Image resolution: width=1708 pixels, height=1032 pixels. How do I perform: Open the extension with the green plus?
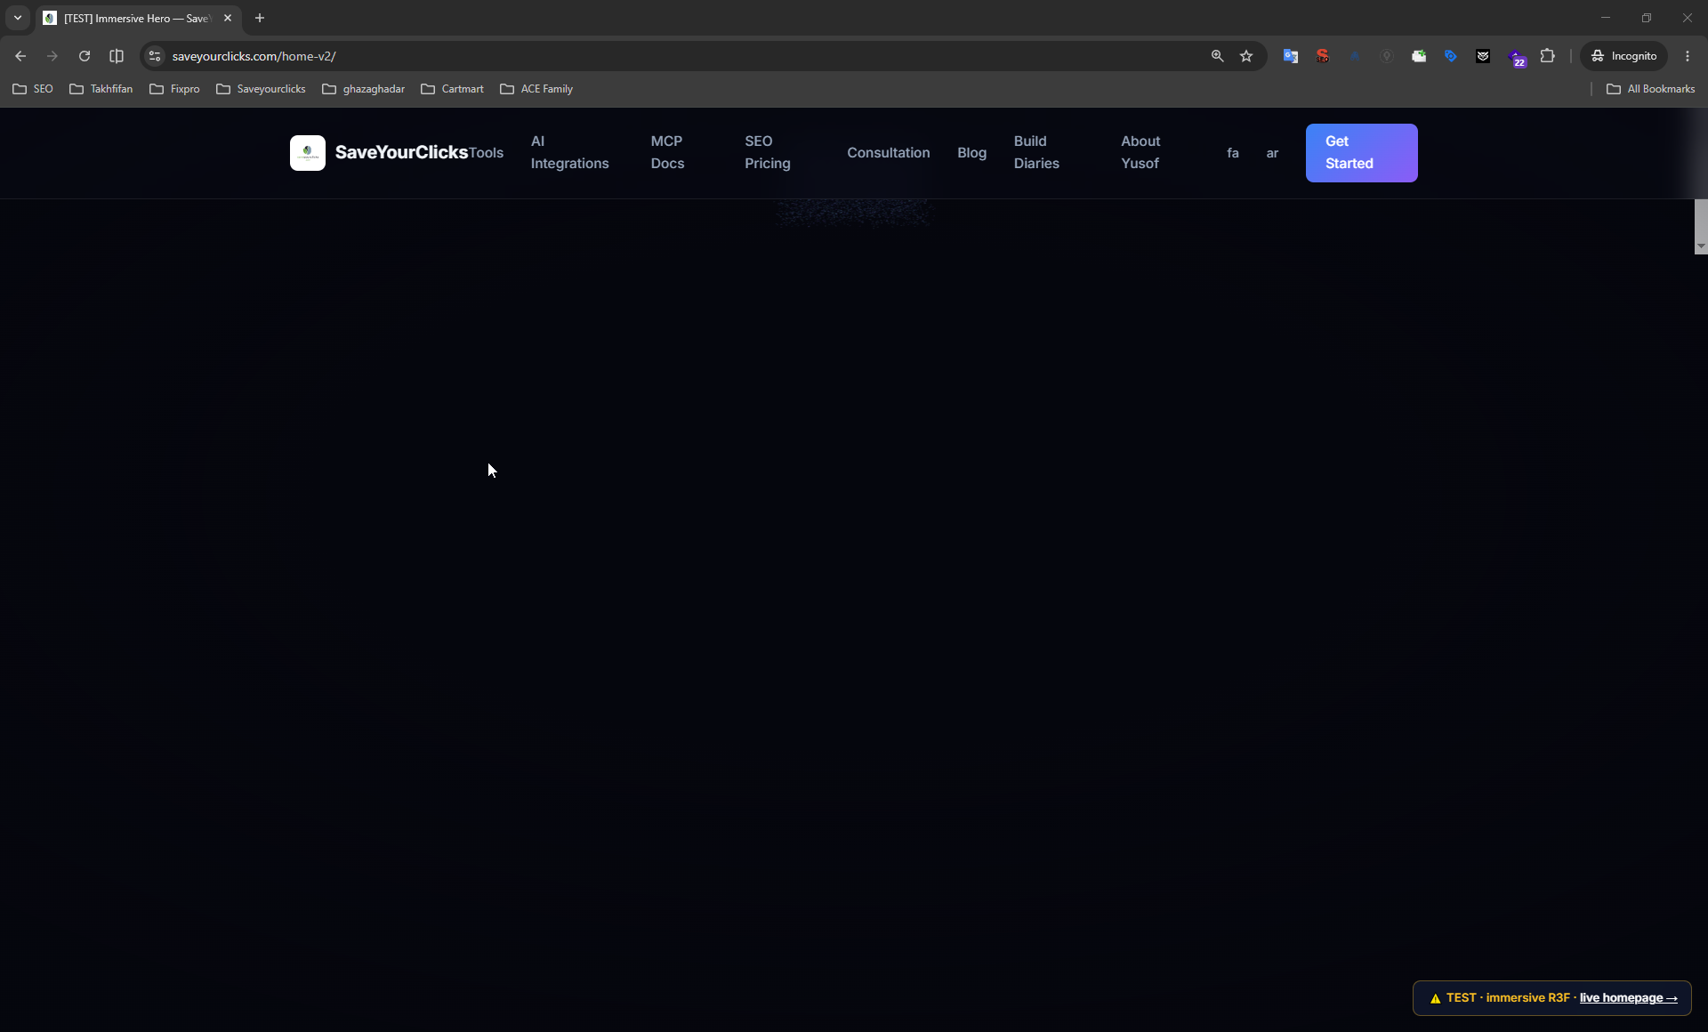click(1419, 56)
